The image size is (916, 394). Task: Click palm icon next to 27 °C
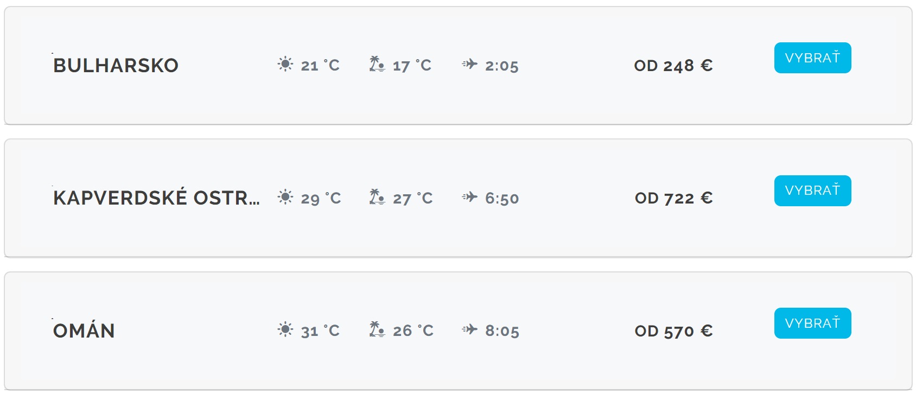pos(377,196)
